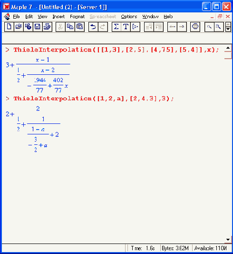Screen dimensions: 233x254
Task: Print the worksheet using printer icon
Action: (47, 27)
